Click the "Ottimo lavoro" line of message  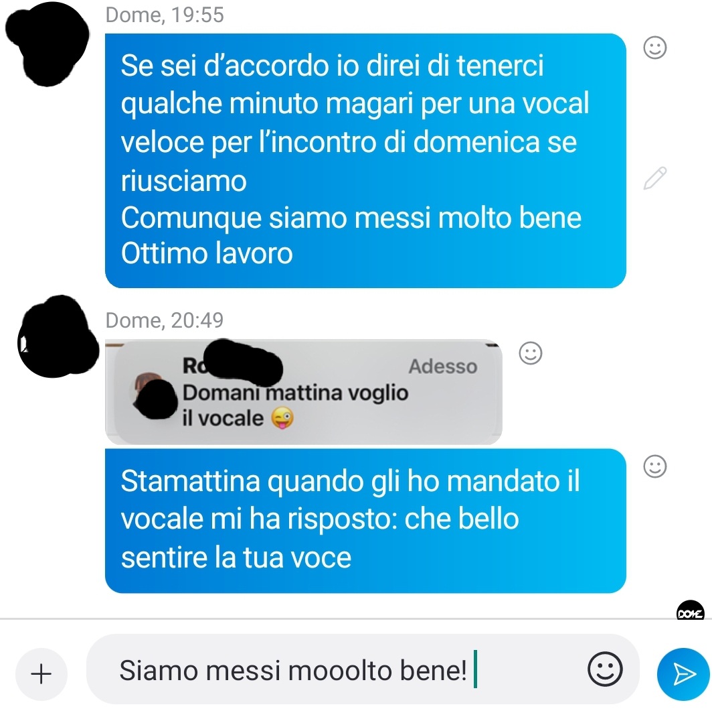pos(207,253)
